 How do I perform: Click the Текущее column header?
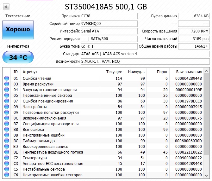113,72
